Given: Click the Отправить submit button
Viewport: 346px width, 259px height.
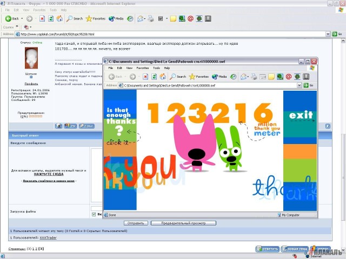Looking at the screenshot, I should tap(136, 223).
